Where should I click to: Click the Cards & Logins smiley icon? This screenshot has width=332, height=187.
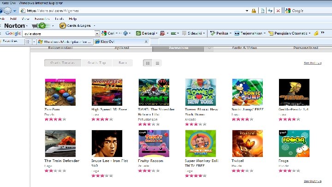(63, 26)
